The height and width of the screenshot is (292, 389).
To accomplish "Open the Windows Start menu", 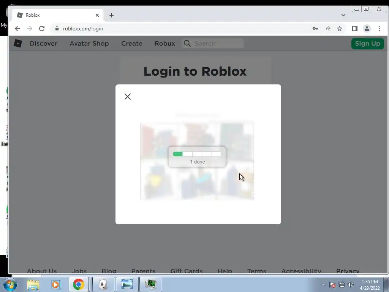I will (10, 284).
